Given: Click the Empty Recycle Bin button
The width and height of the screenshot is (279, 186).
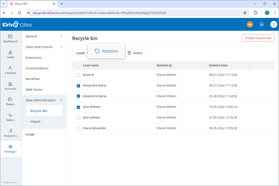Looking at the screenshot, I should click(x=258, y=38).
